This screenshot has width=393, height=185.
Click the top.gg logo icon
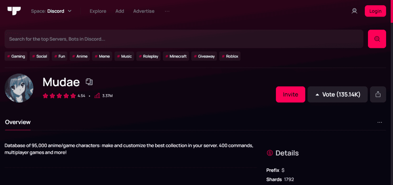(14, 11)
